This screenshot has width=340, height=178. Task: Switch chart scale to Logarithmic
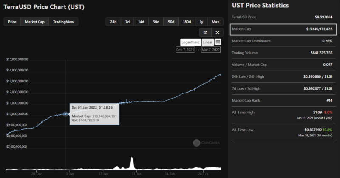pyautogui.click(x=190, y=42)
